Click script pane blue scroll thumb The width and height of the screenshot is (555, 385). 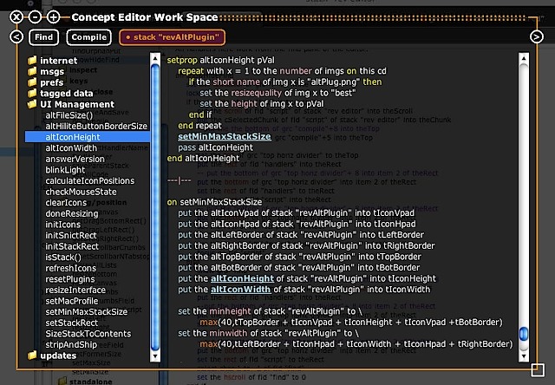[x=524, y=334]
